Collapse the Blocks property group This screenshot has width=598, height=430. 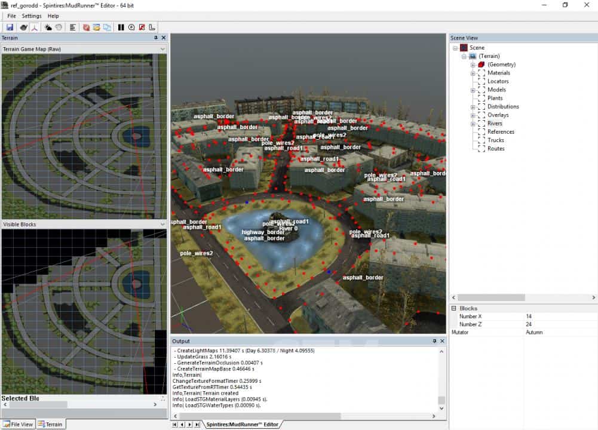point(454,308)
